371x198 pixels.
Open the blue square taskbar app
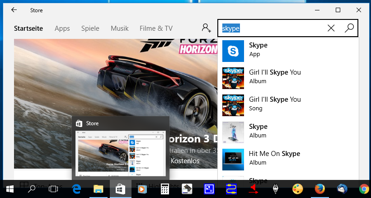tap(209, 189)
